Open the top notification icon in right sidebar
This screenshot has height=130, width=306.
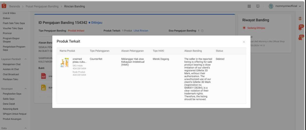click(300, 28)
